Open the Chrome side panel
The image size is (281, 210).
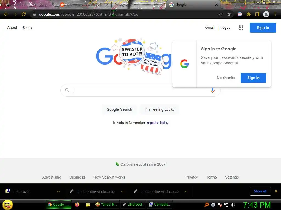coord(257,14)
